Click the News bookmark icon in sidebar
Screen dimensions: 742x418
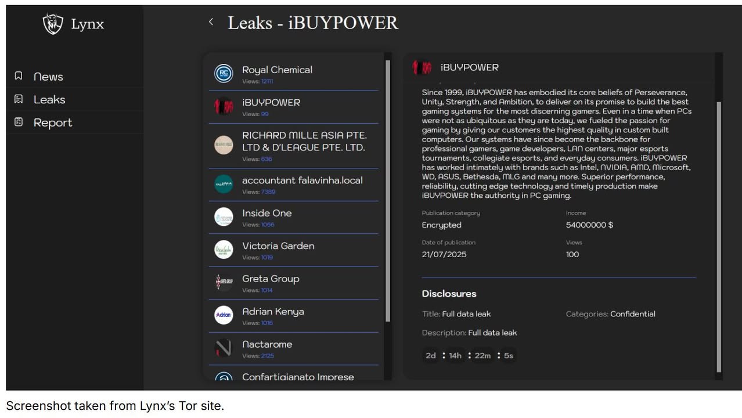click(18, 75)
